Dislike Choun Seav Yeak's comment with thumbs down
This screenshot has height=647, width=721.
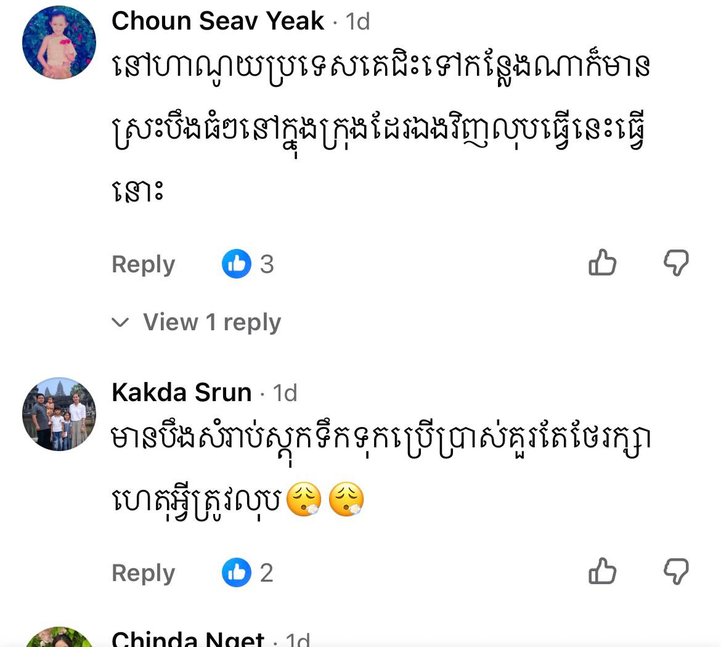point(676,262)
